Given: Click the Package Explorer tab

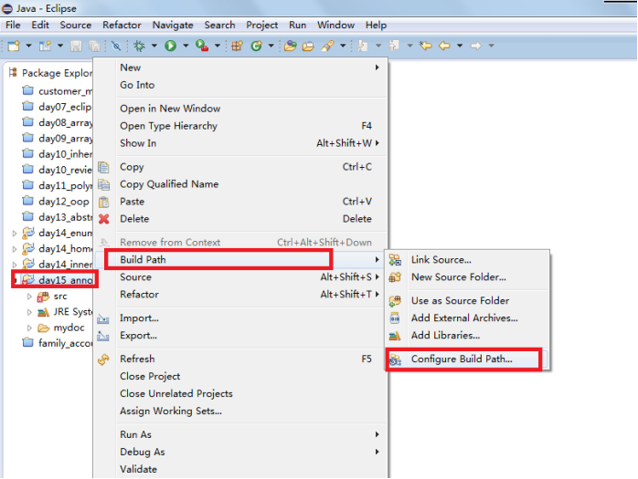Looking at the screenshot, I should (x=51, y=73).
